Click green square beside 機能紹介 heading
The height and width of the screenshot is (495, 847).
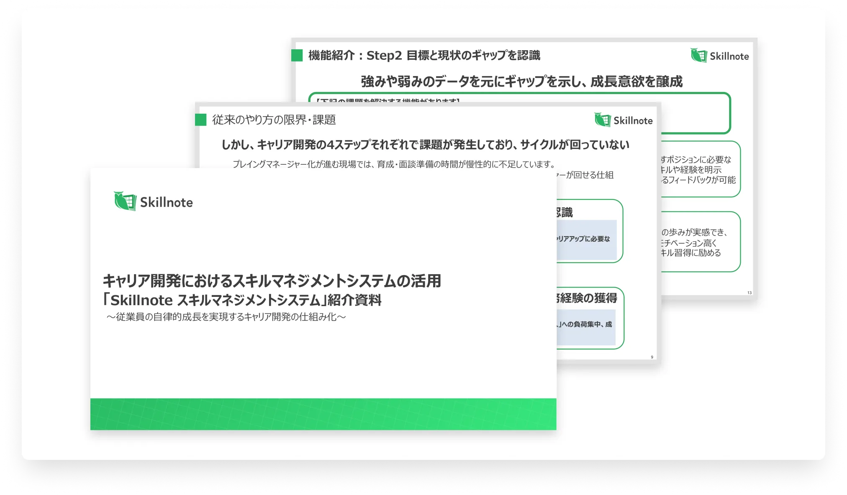[297, 55]
